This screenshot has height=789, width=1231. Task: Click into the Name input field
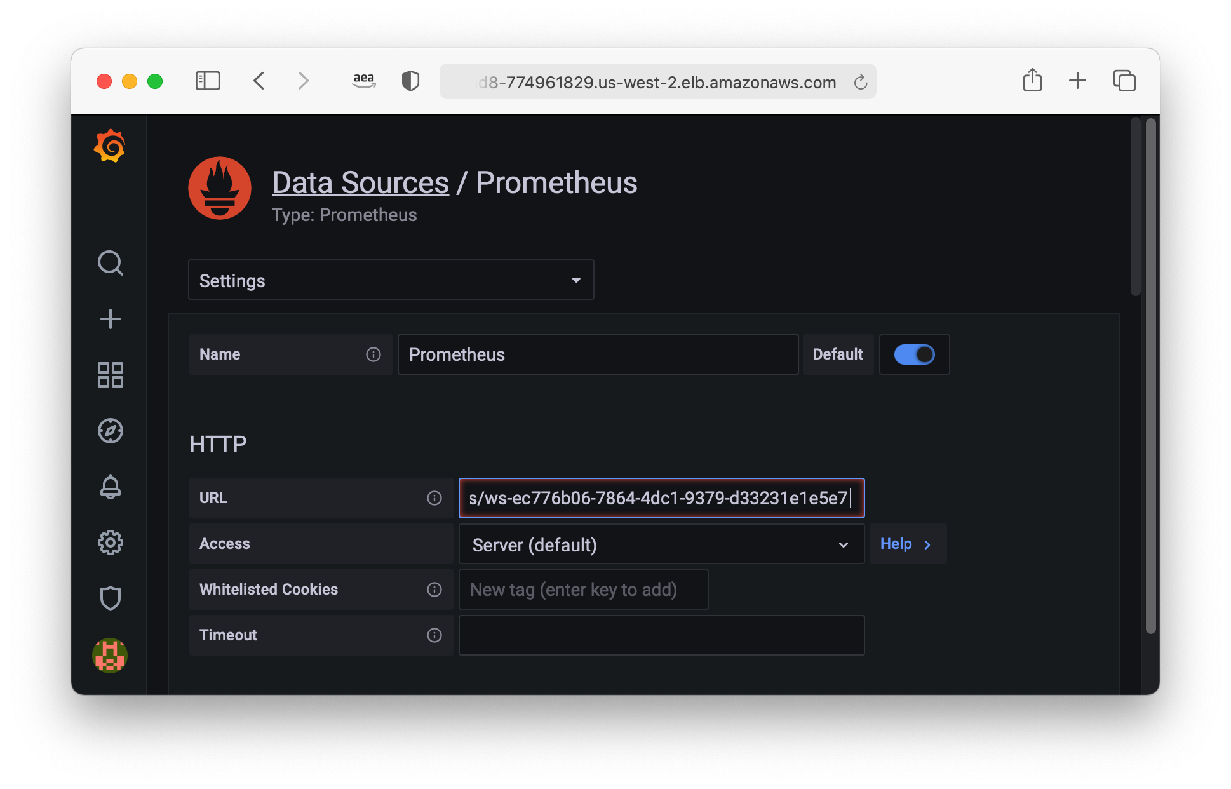click(x=598, y=354)
